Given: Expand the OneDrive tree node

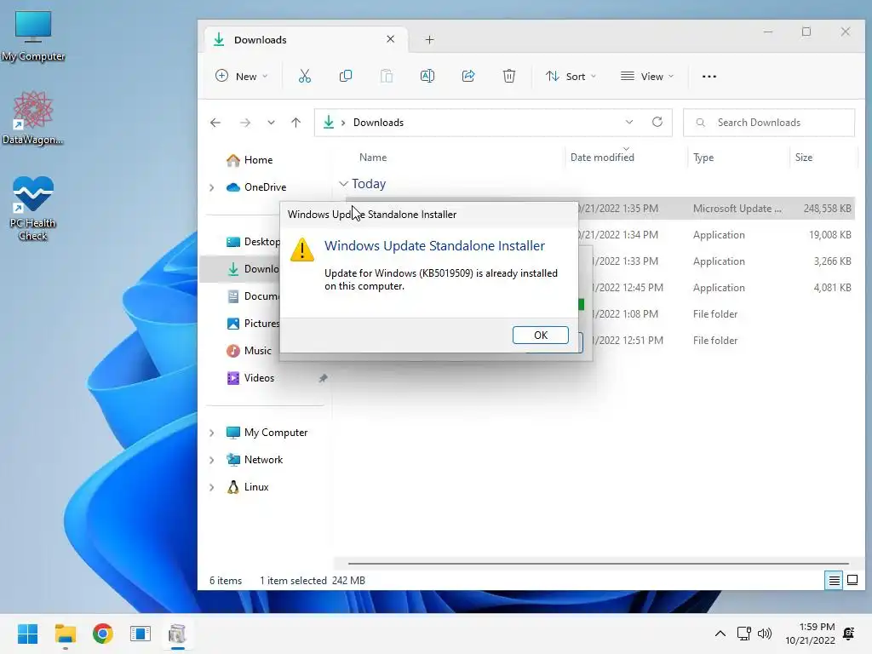Looking at the screenshot, I should point(211,187).
